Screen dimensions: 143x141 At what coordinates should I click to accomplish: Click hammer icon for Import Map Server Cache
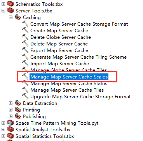coord(25,64)
